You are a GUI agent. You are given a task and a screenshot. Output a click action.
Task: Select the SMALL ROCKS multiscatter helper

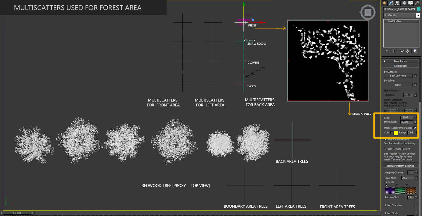[x=244, y=42]
